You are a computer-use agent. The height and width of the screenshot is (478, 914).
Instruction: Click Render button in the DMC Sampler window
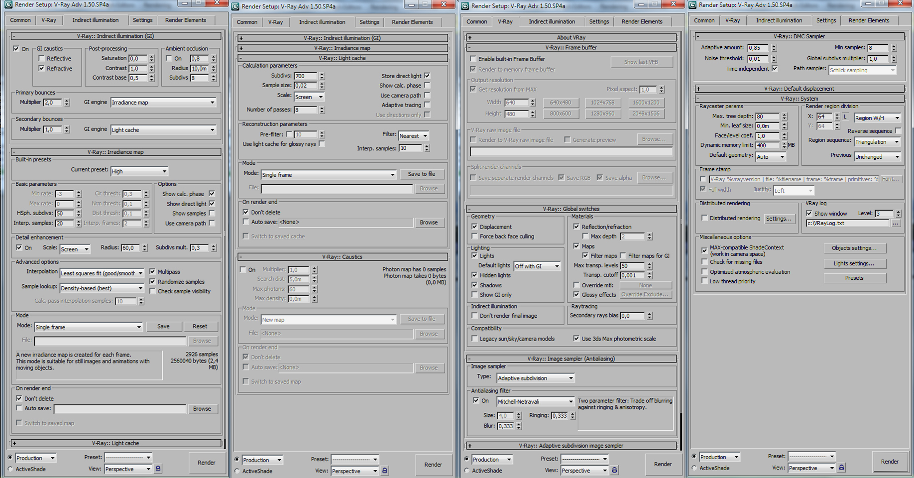(x=890, y=462)
